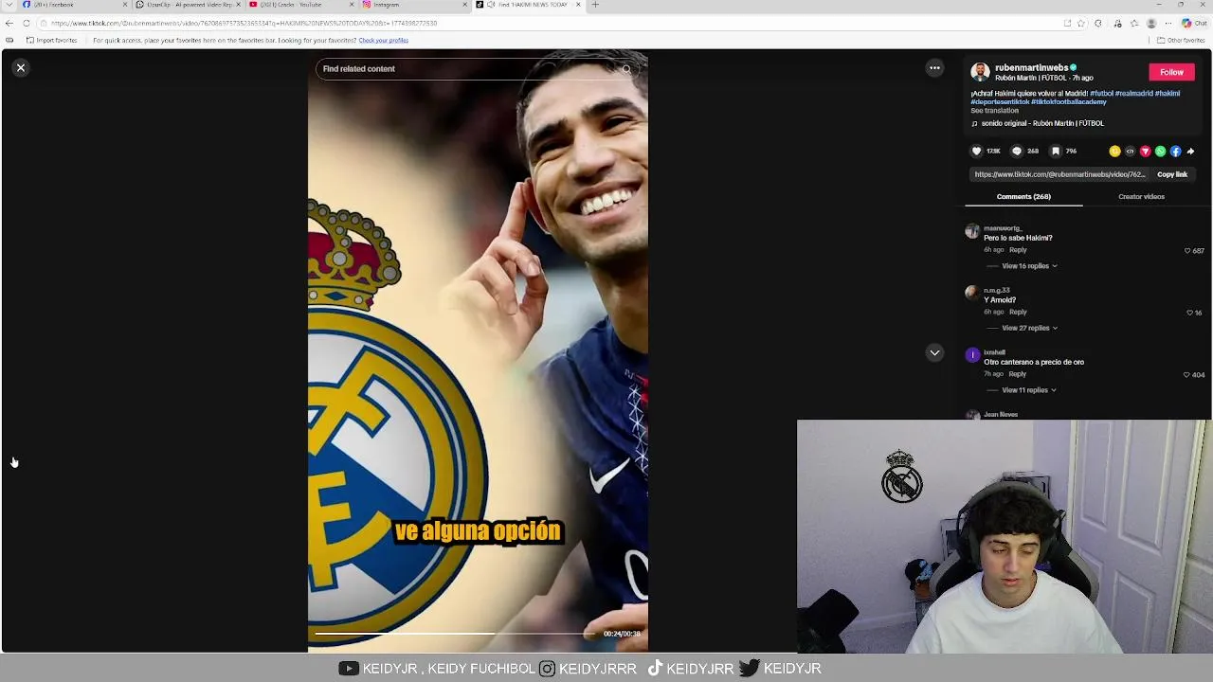Expand View 11 replies
1213x682 pixels.
click(1029, 390)
